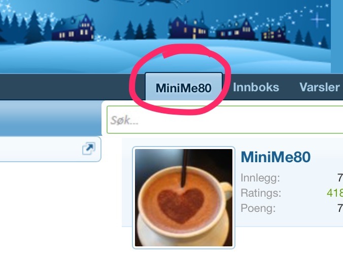This screenshot has height=257, width=343.
Task: Open the coffee cup avatar image
Action: pos(184,198)
